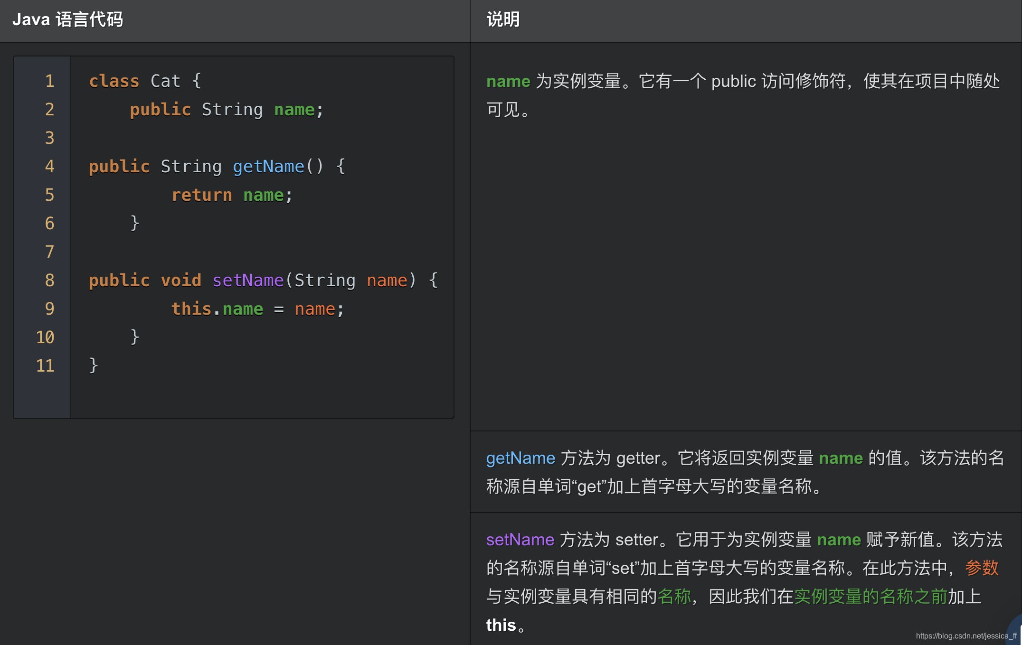Select the orange "参数" highlighted text
1022x645 pixels.
(982, 568)
